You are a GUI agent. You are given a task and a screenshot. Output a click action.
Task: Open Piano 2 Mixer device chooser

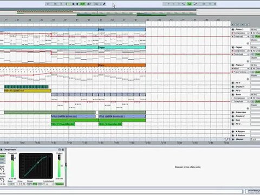240,69
